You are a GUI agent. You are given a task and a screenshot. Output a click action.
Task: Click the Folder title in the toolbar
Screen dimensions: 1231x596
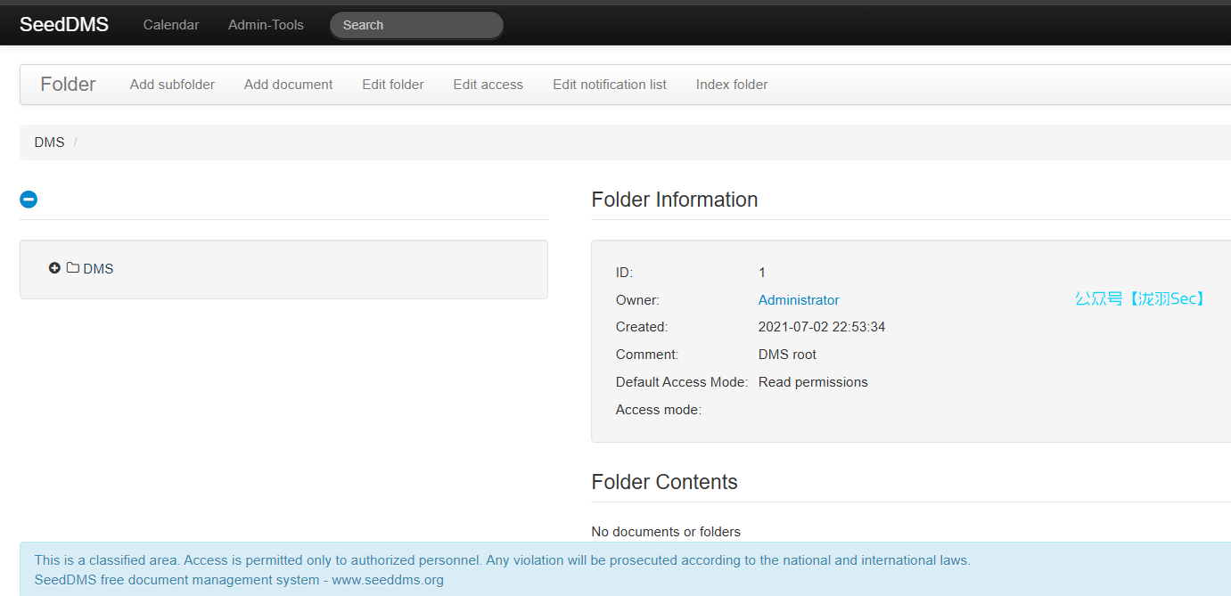68,85
